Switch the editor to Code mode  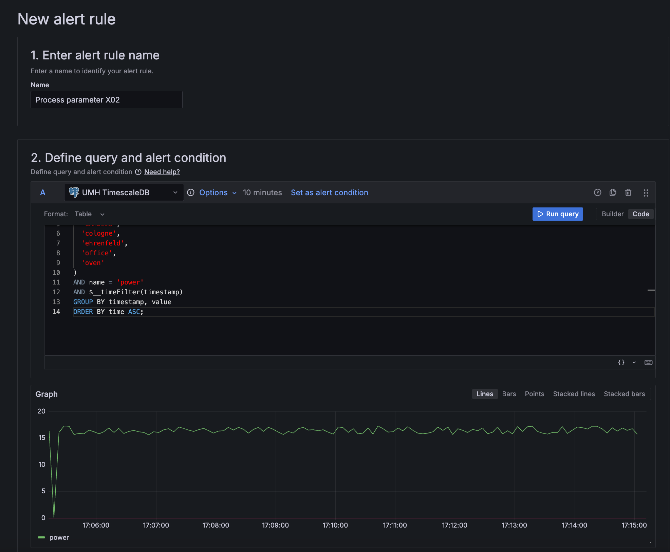640,214
